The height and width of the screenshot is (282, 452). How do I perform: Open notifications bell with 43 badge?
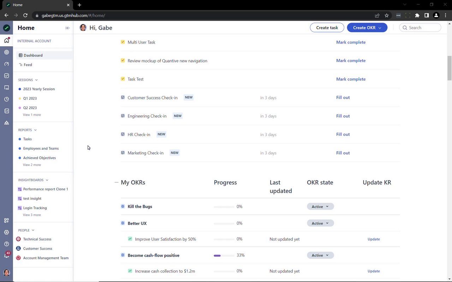tap(6, 256)
